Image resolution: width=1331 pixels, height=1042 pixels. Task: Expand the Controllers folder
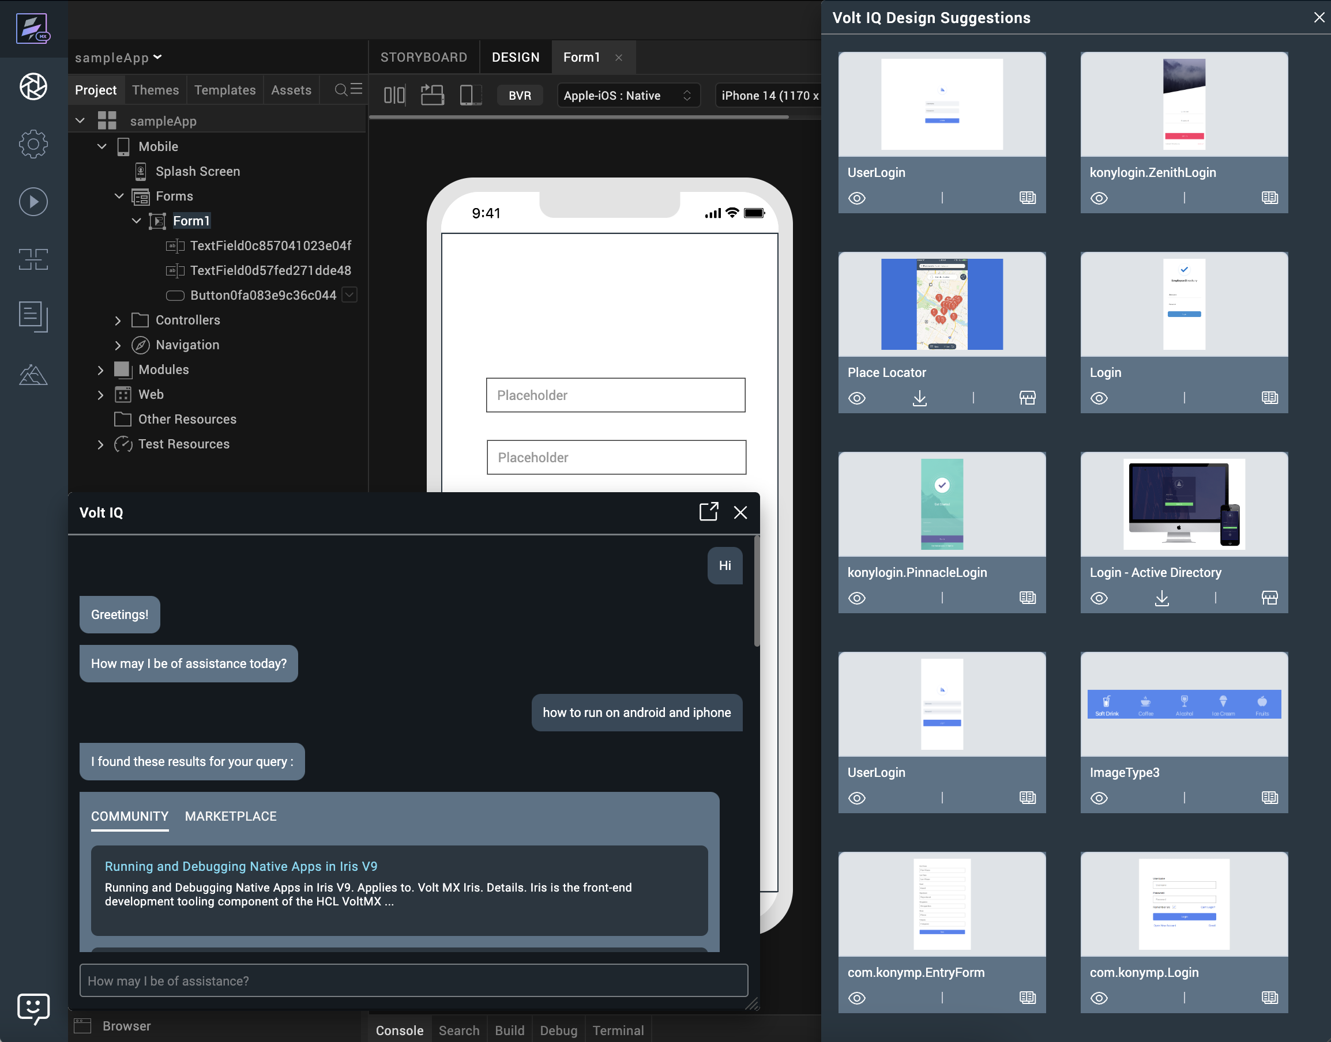point(118,320)
